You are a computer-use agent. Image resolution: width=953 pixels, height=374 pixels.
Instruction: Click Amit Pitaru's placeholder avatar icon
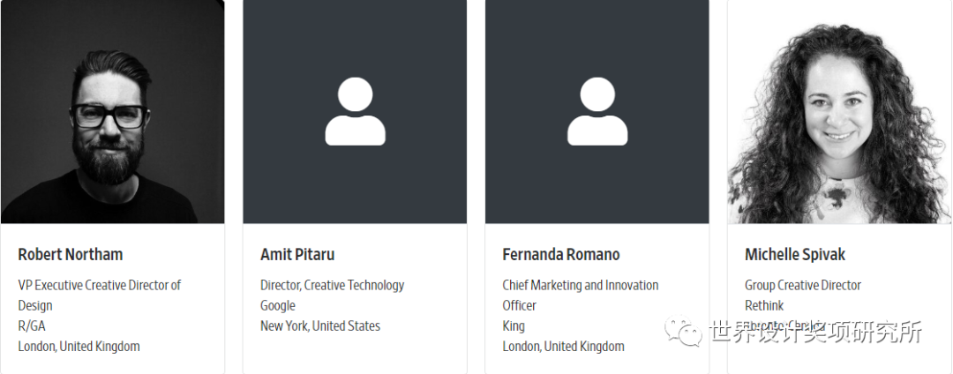[355, 111]
